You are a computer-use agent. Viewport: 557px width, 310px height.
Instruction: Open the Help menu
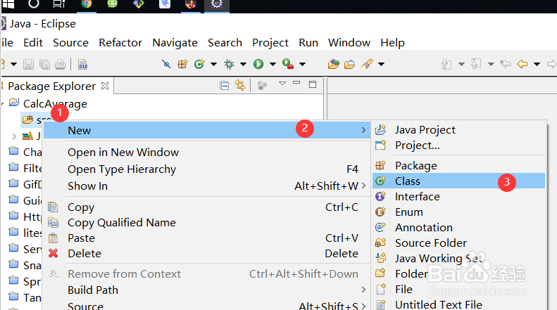(392, 43)
